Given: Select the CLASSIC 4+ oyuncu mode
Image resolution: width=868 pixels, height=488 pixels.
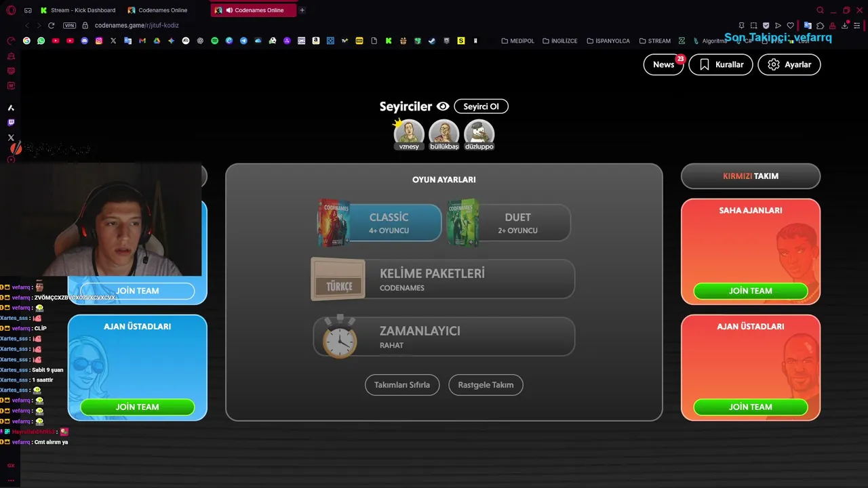Looking at the screenshot, I should [380, 223].
